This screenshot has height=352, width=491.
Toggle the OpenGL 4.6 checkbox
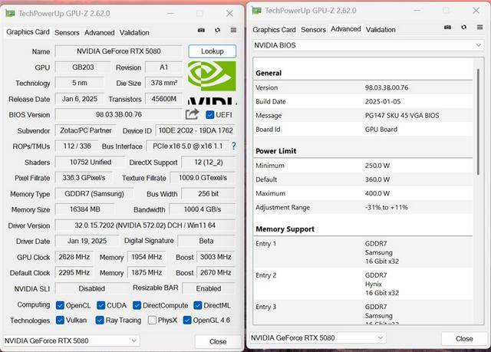click(187, 320)
